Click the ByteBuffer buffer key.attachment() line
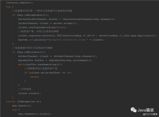 (55, 60)
